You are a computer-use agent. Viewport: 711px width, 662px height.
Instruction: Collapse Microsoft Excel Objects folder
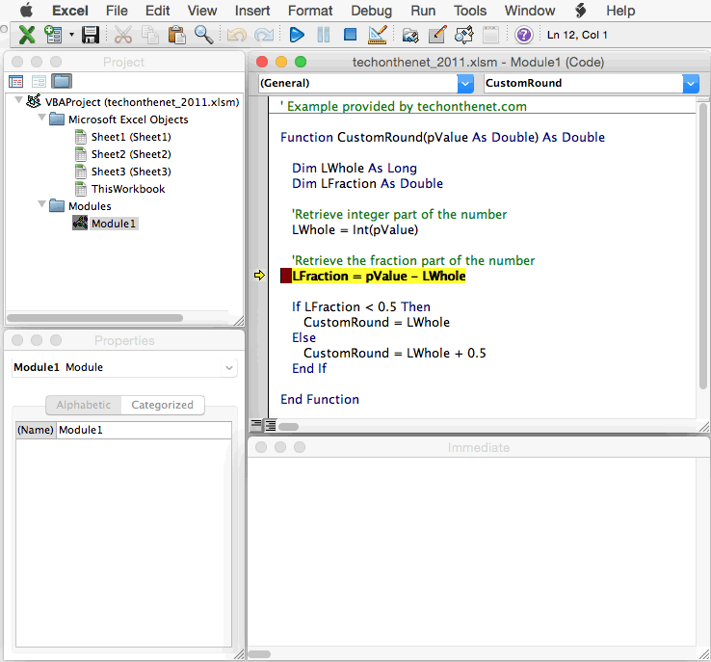[41, 118]
